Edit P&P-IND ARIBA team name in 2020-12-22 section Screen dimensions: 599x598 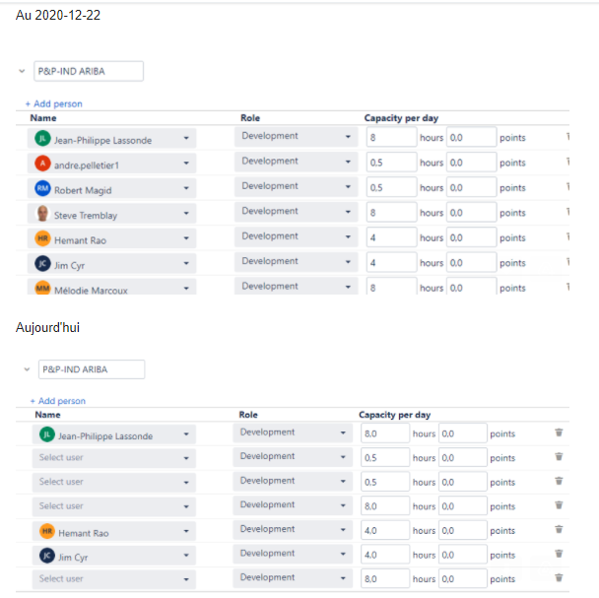(x=89, y=71)
